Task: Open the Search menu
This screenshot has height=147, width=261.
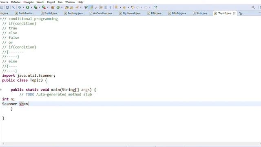Action: (40, 2)
